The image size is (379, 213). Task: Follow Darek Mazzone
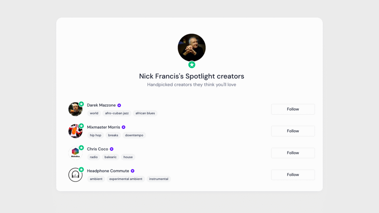[293, 109]
